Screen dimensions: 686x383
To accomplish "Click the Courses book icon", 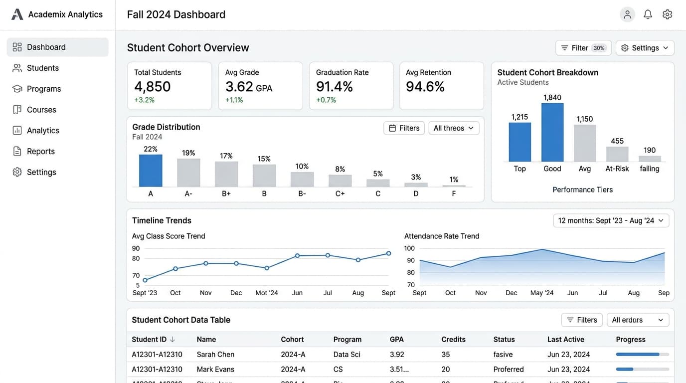I will [17, 110].
